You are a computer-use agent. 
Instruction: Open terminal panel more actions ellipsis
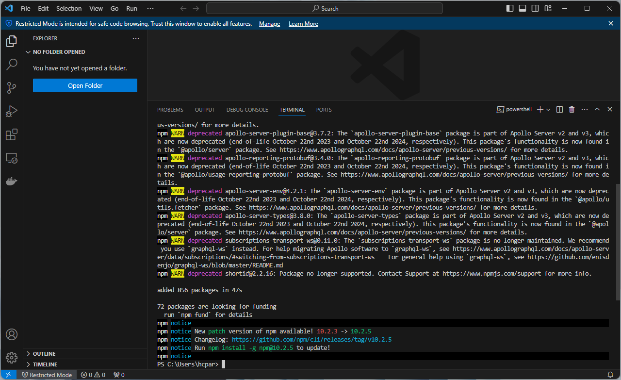tap(584, 110)
